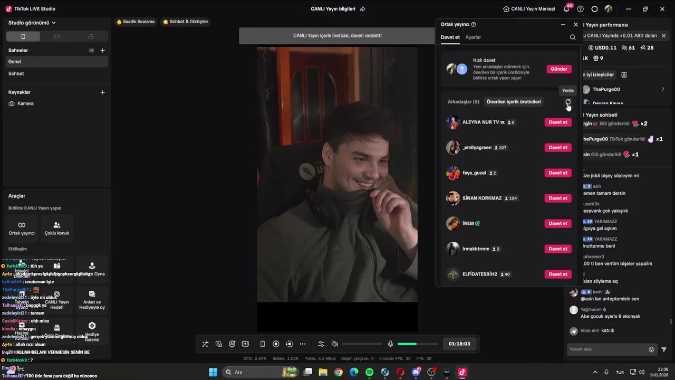The image size is (675, 380).
Task: Click the add screen source icon in bottom toolbar
Action: click(245, 344)
